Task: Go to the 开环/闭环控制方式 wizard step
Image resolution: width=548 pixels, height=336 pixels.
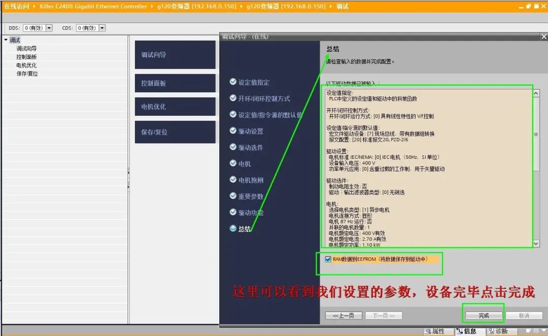Action: pos(260,98)
